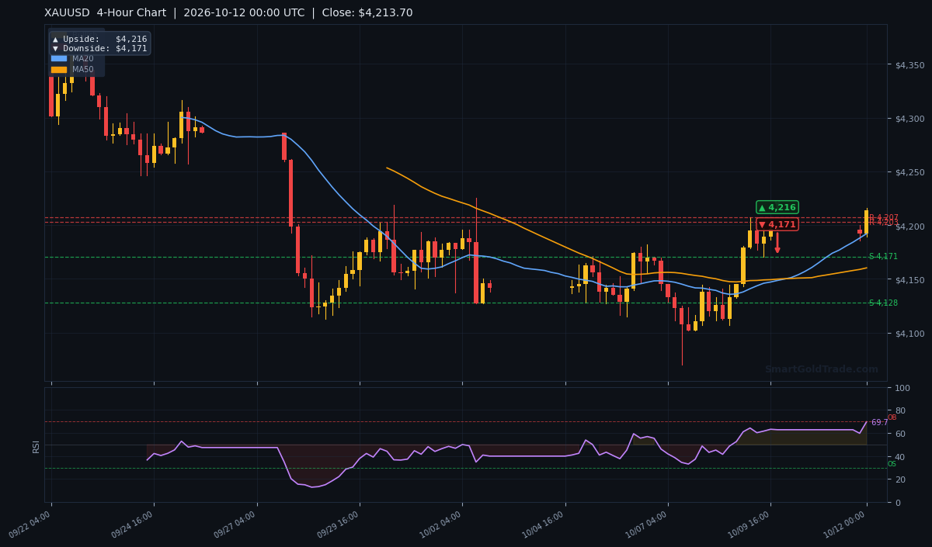The image size is (932, 547).
Task: Click the MA20 blue legend swatch
Action: point(59,58)
